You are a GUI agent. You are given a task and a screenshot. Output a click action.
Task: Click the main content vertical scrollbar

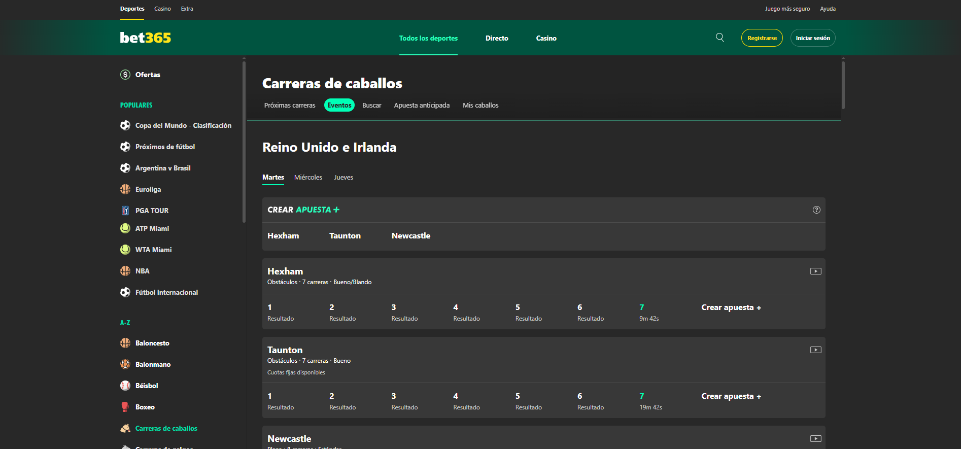843,85
